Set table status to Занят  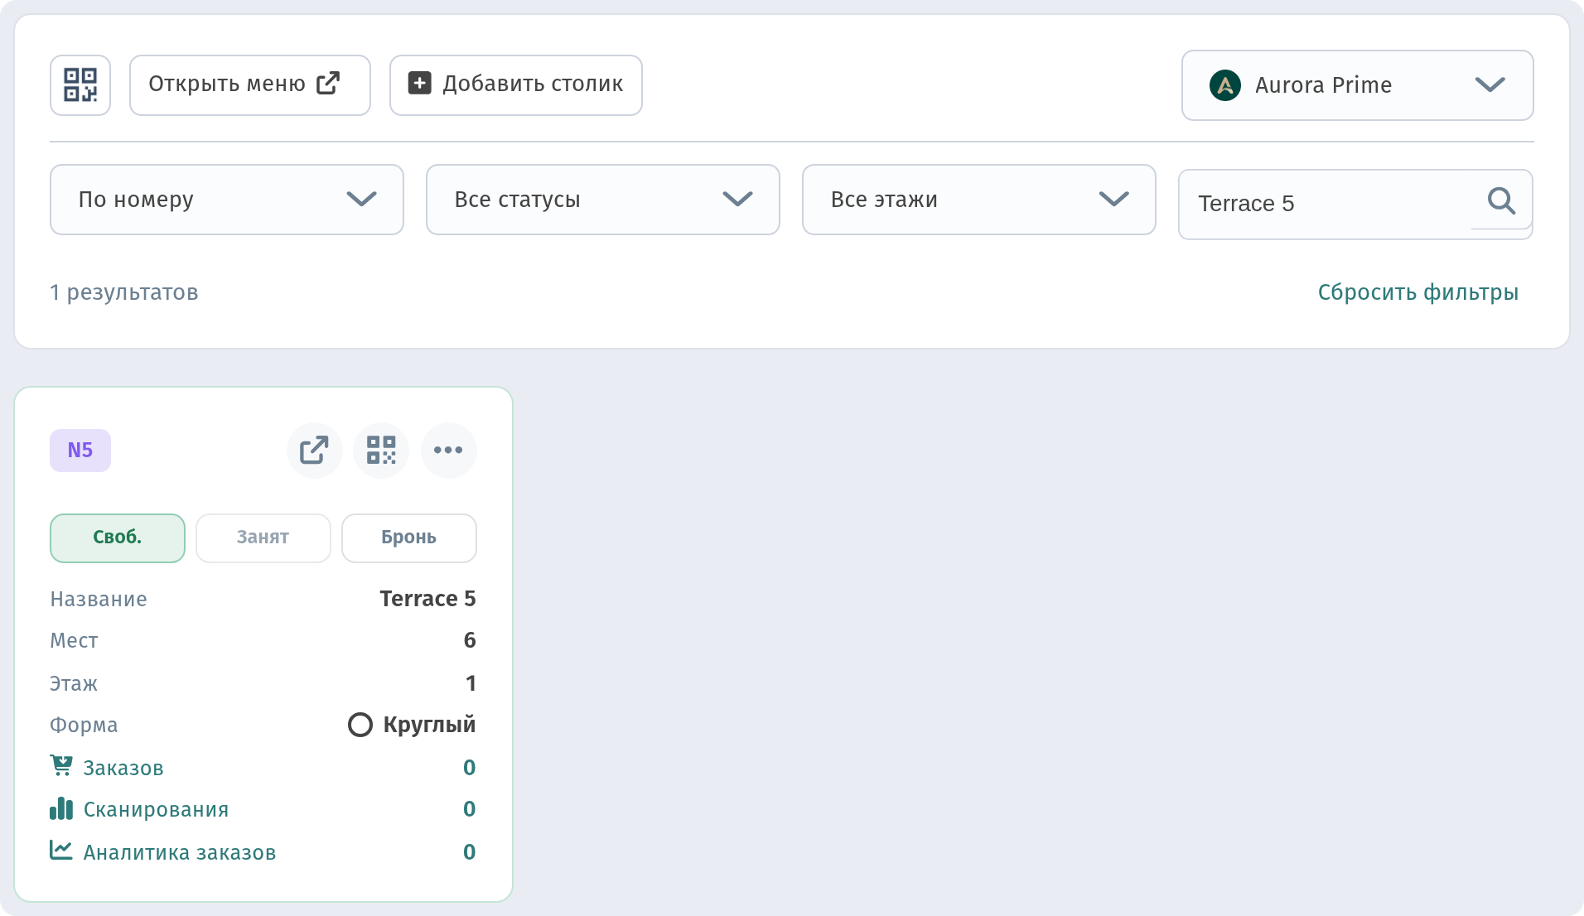click(263, 538)
